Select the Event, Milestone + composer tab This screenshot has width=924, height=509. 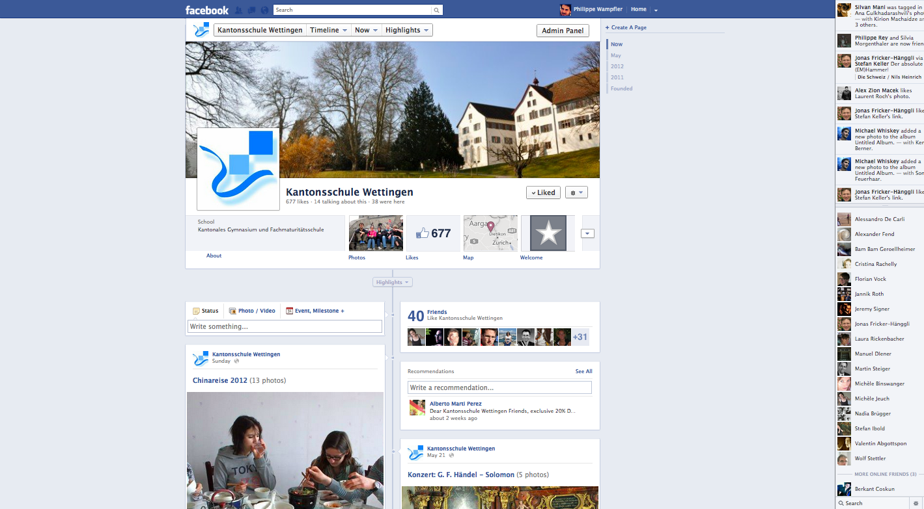click(x=315, y=311)
